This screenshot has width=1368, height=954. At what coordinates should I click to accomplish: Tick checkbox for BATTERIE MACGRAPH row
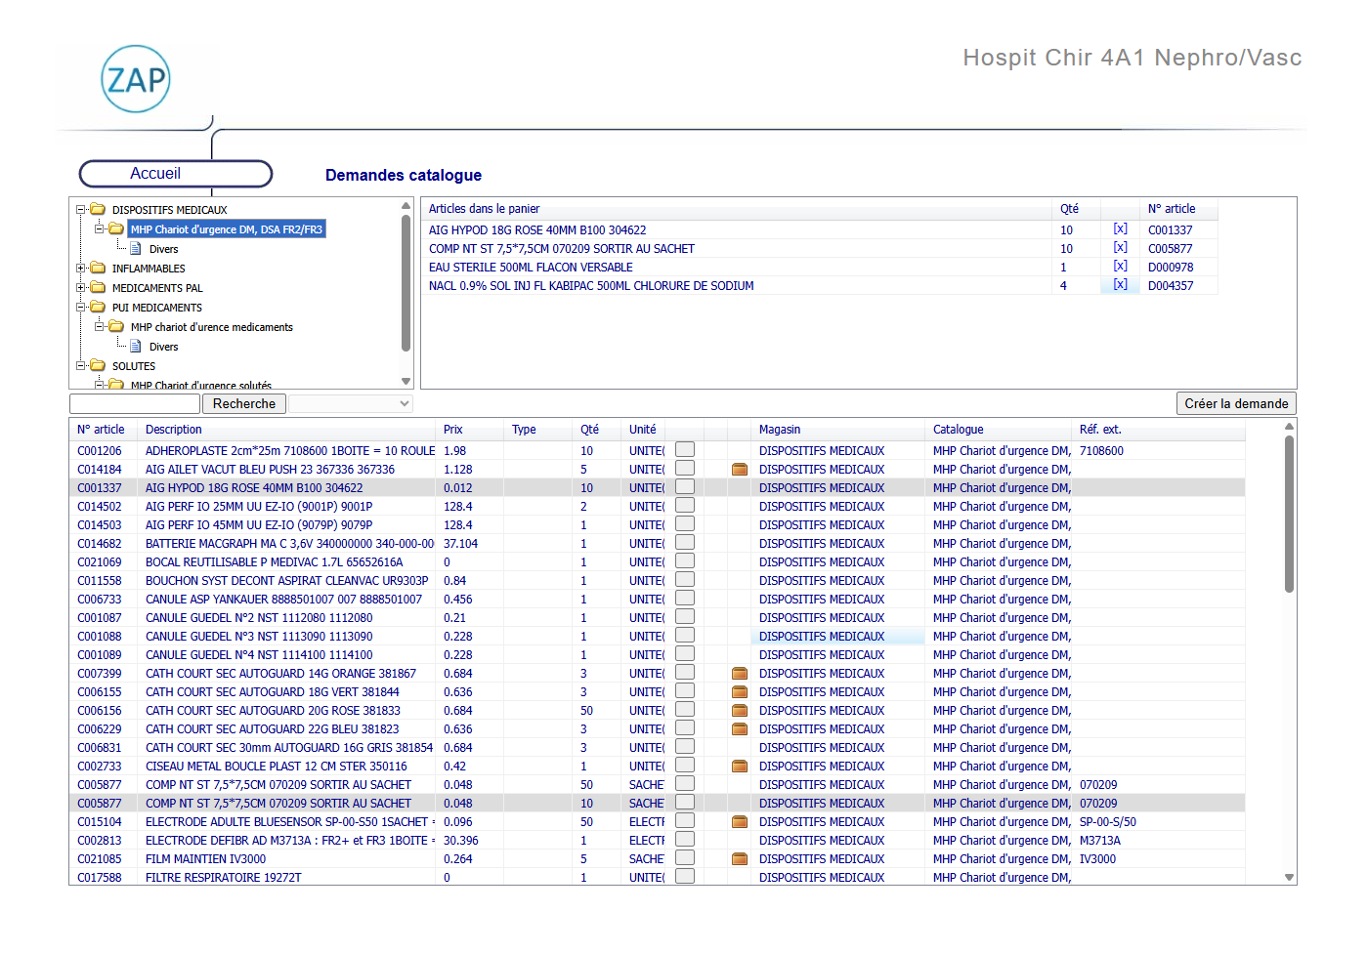[685, 543]
